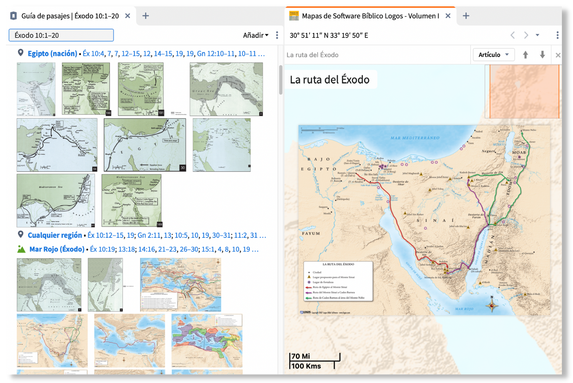Open Gn 12:10–11 reference in Egipto row
This screenshot has width=573, height=383.
pyautogui.click(x=216, y=54)
